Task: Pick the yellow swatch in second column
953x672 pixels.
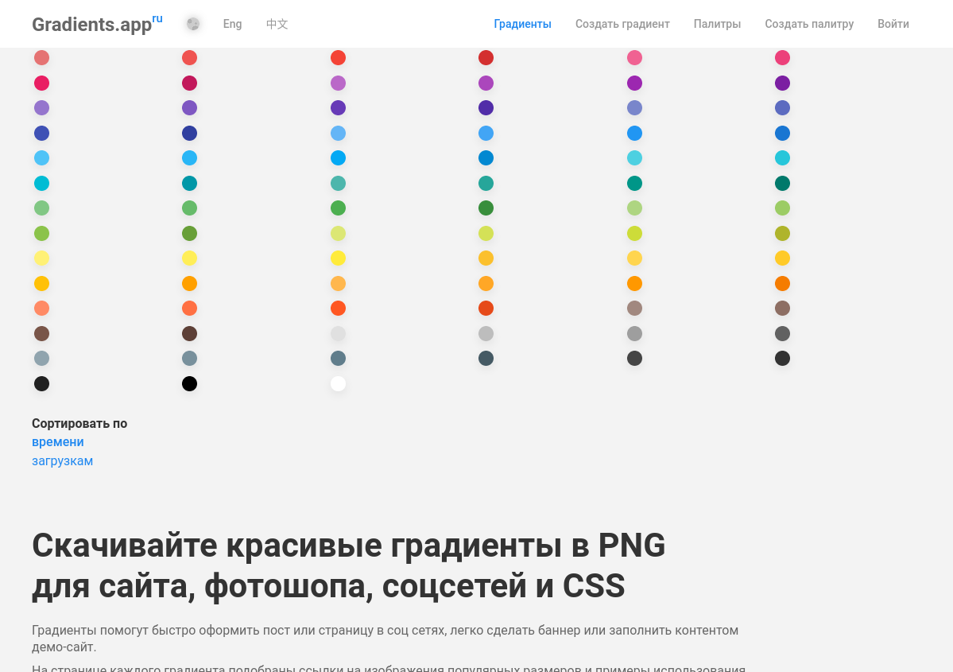Action: [190, 258]
